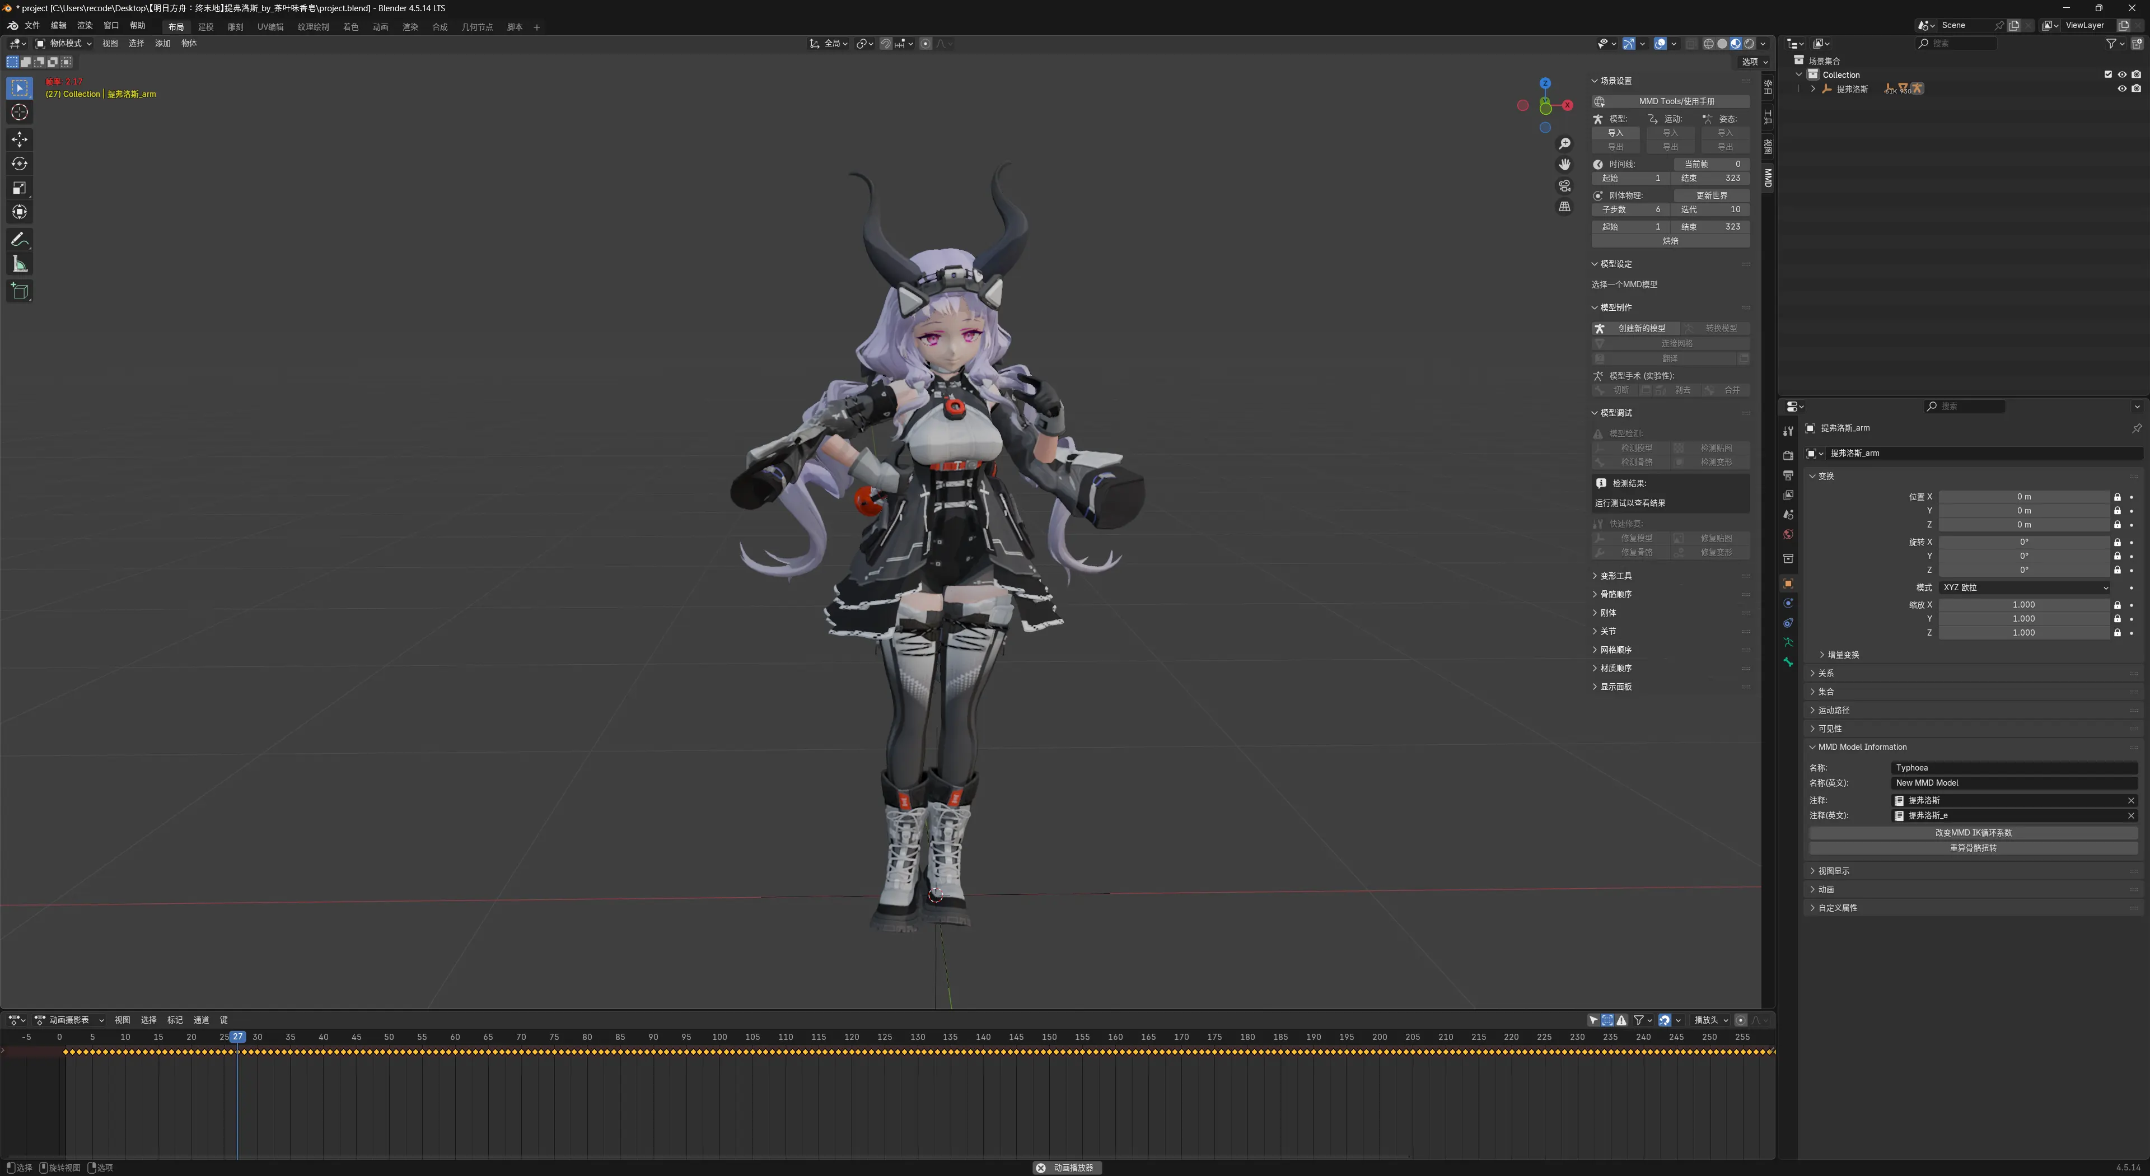
Task: Click the 更新世界 button
Action: (x=1711, y=195)
